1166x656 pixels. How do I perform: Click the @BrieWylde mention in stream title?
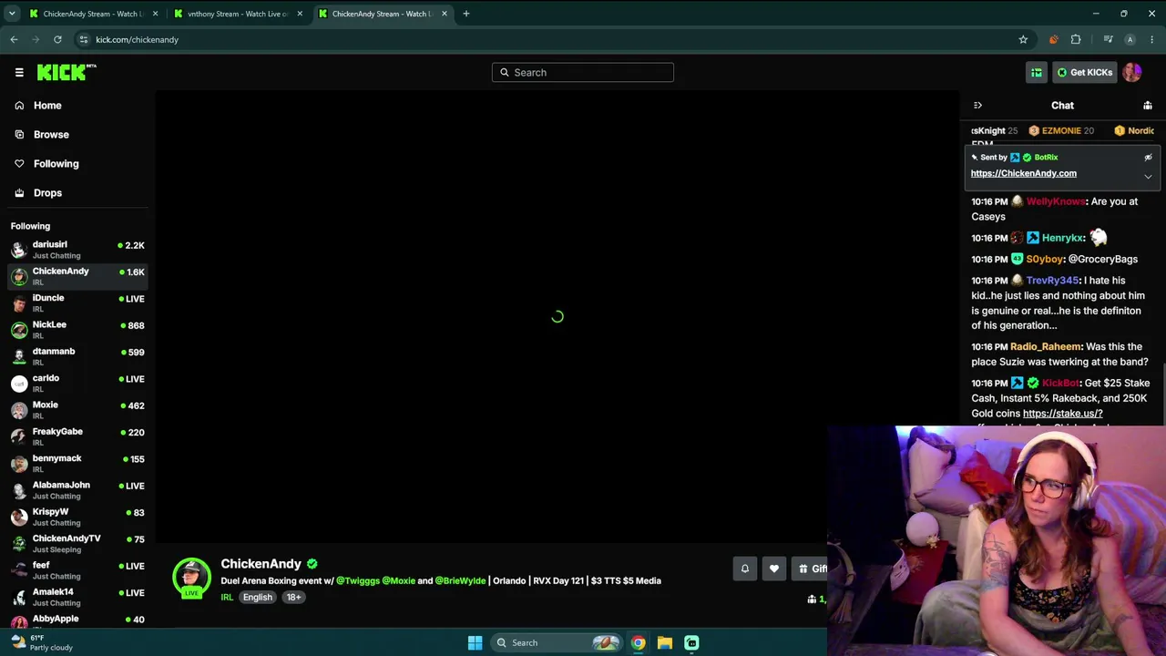[460, 580]
